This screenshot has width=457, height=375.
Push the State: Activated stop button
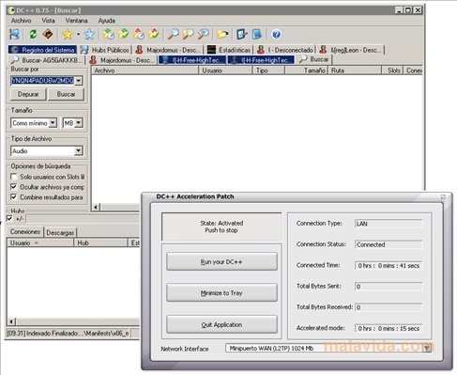point(221,227)
